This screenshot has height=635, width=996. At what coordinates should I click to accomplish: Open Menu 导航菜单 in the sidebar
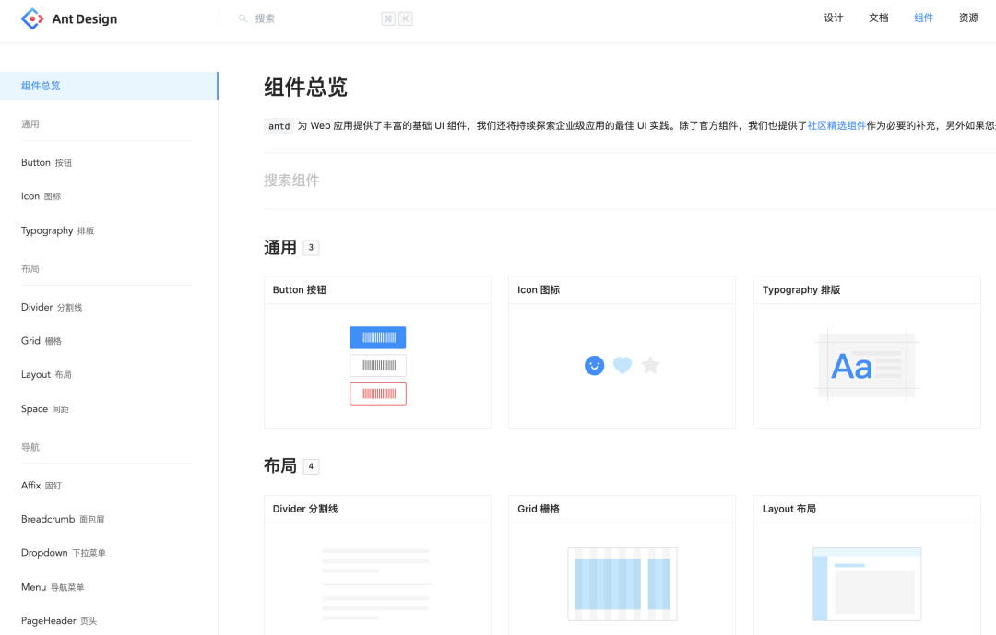53,587
